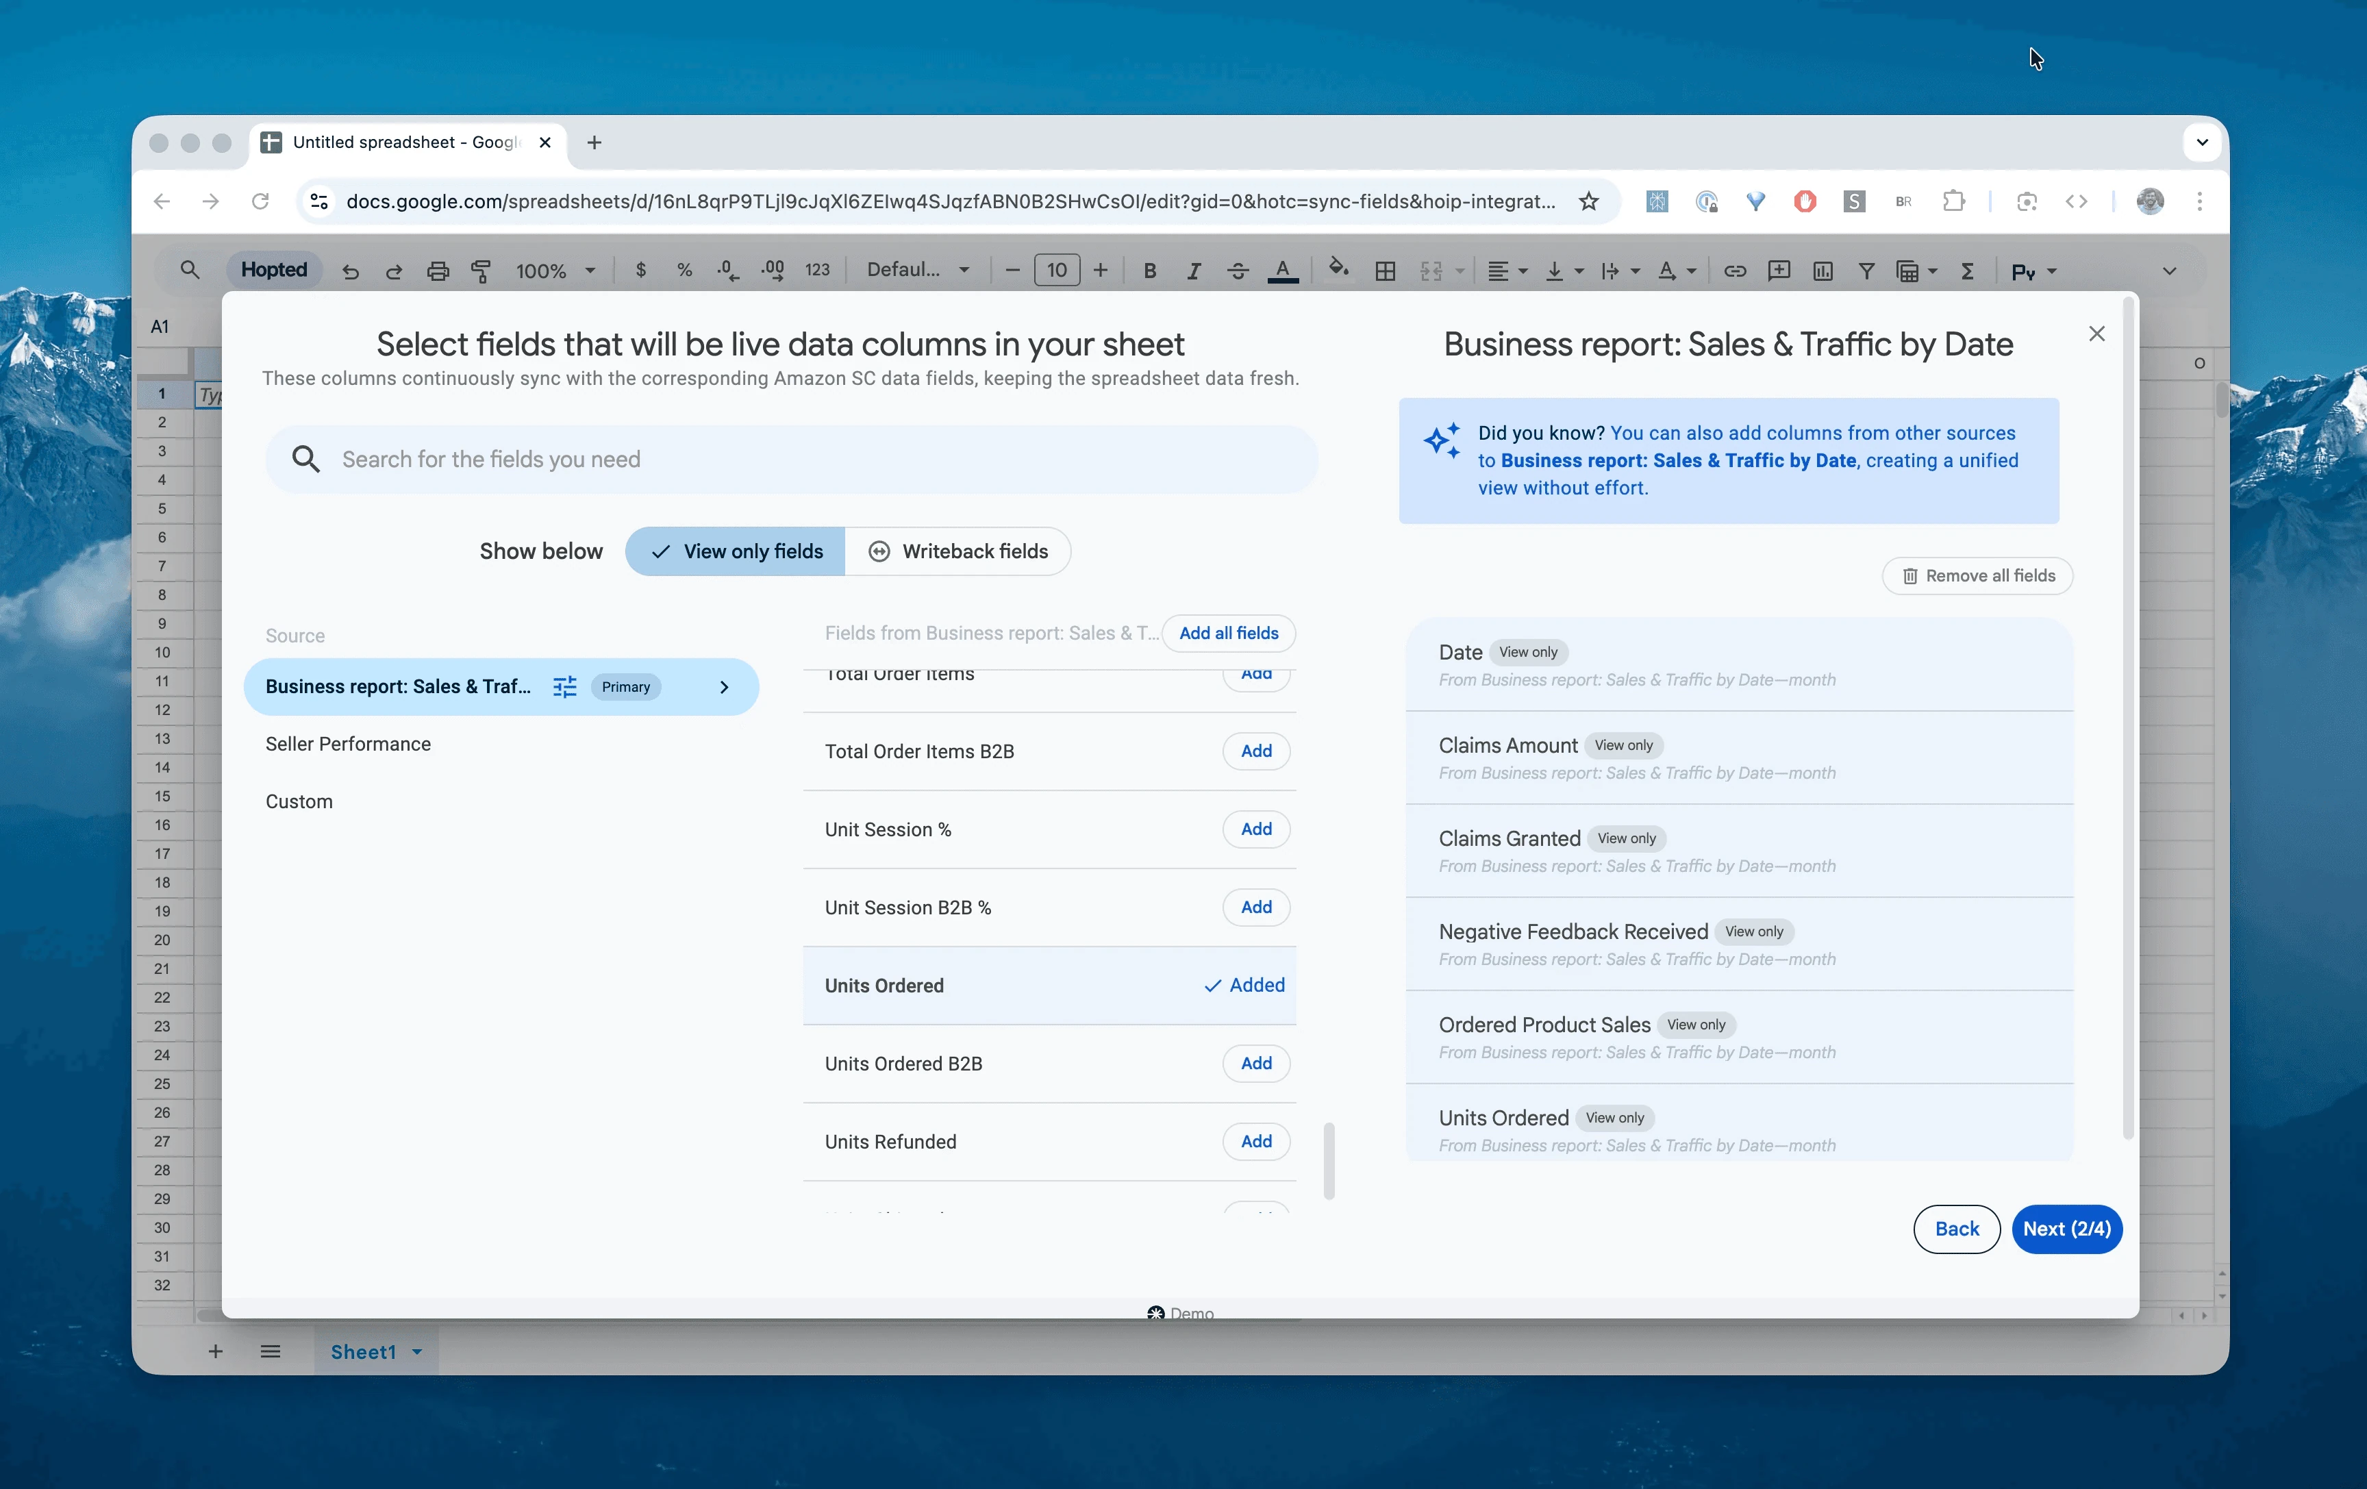Switch to the Untitled spreadsheet browser tab

[408, 142]
